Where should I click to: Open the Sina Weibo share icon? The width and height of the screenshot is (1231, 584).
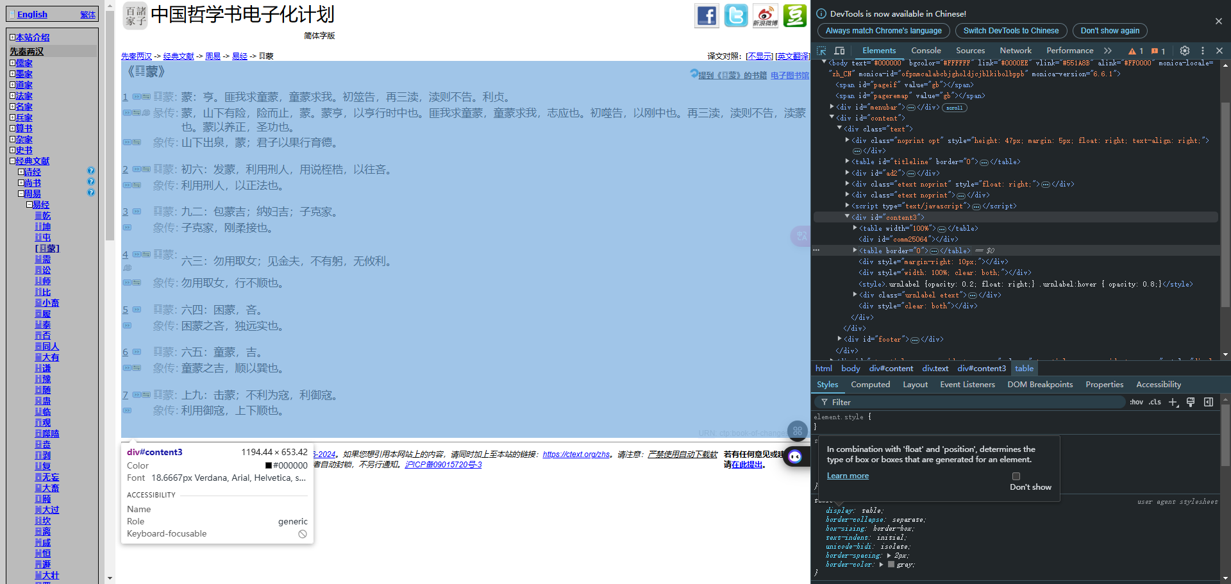point(765,15)
